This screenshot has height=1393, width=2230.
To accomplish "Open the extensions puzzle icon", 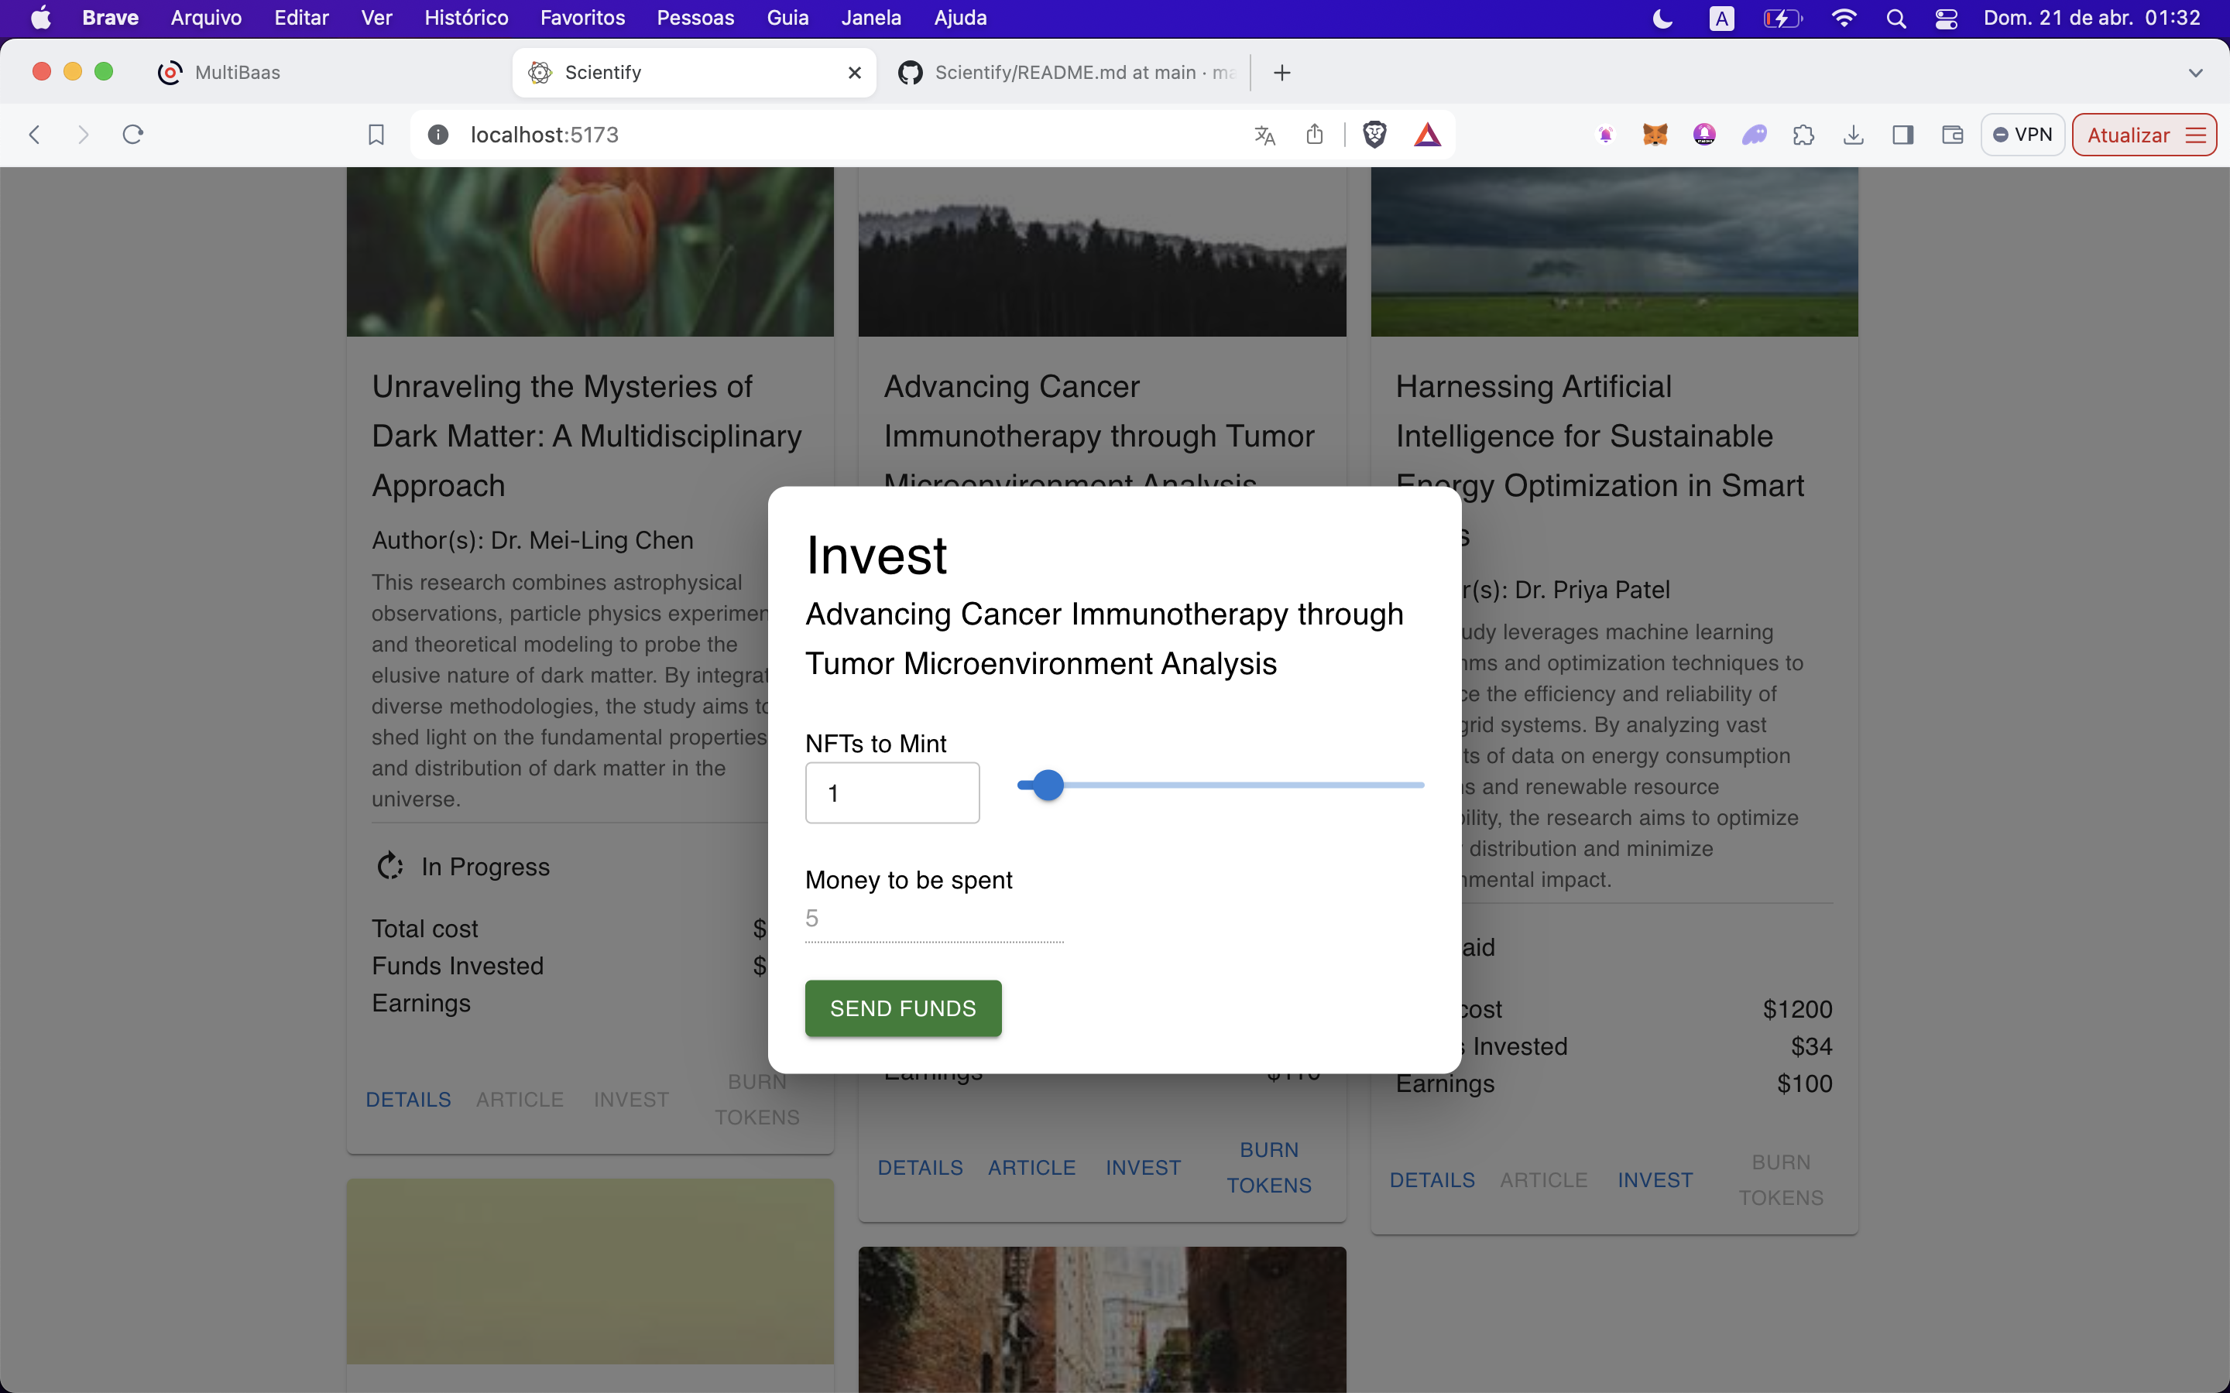I will tap(1803, 135).
